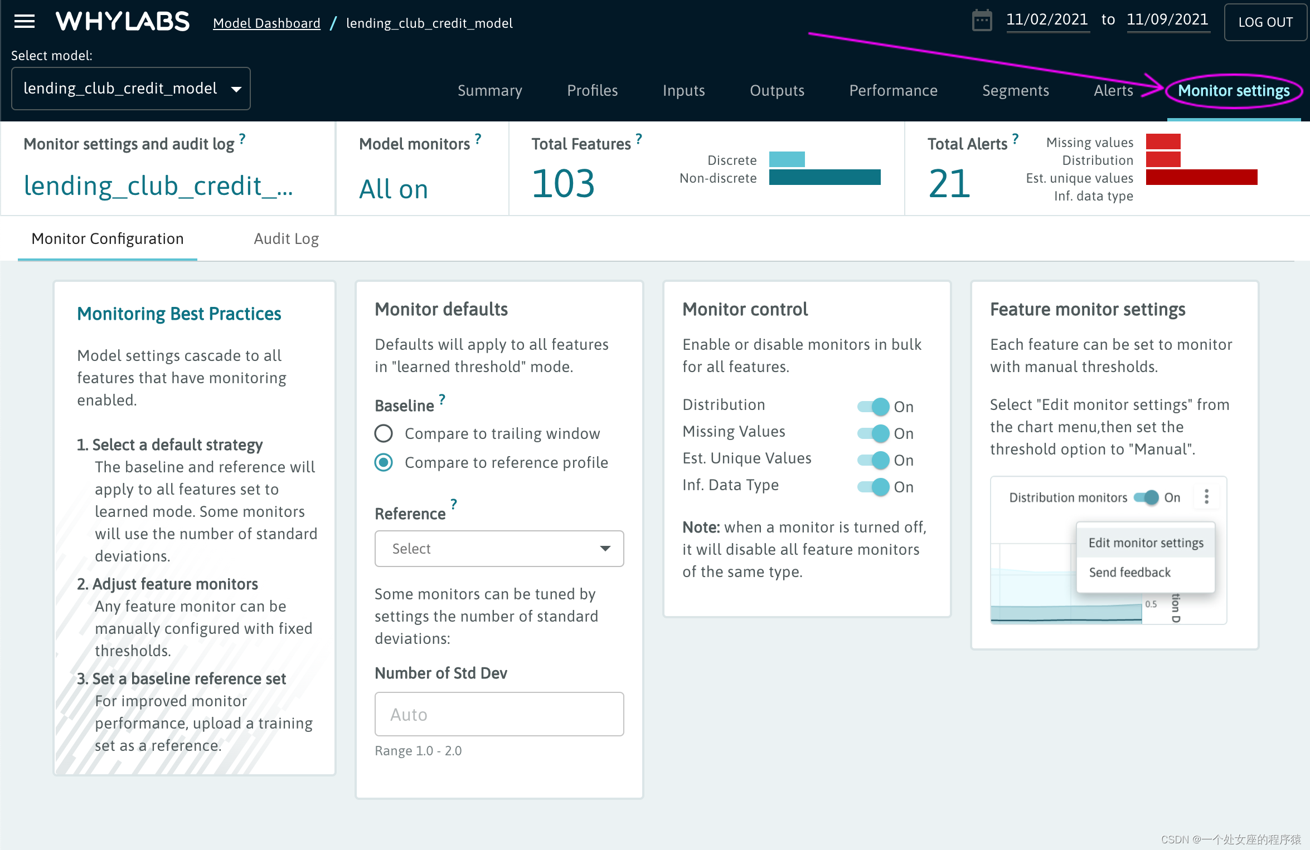Open the hamburger navigation menu
Screen dimensions: 1310x850
point(25,22)
